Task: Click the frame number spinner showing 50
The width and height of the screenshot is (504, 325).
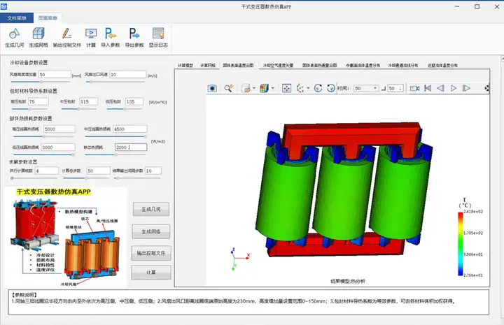Action: tap(395, 88)
